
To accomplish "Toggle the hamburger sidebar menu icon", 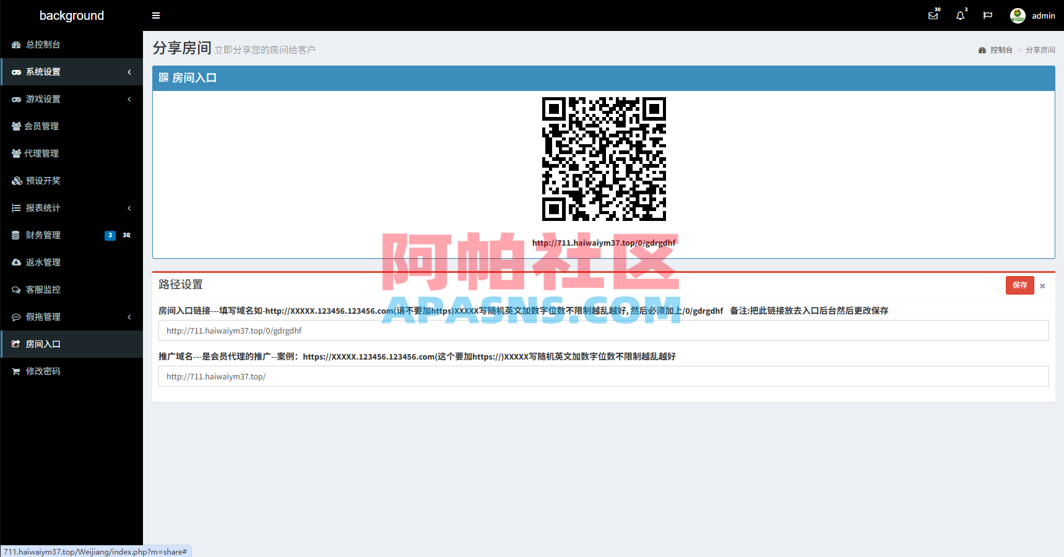I will coord(156,15).
